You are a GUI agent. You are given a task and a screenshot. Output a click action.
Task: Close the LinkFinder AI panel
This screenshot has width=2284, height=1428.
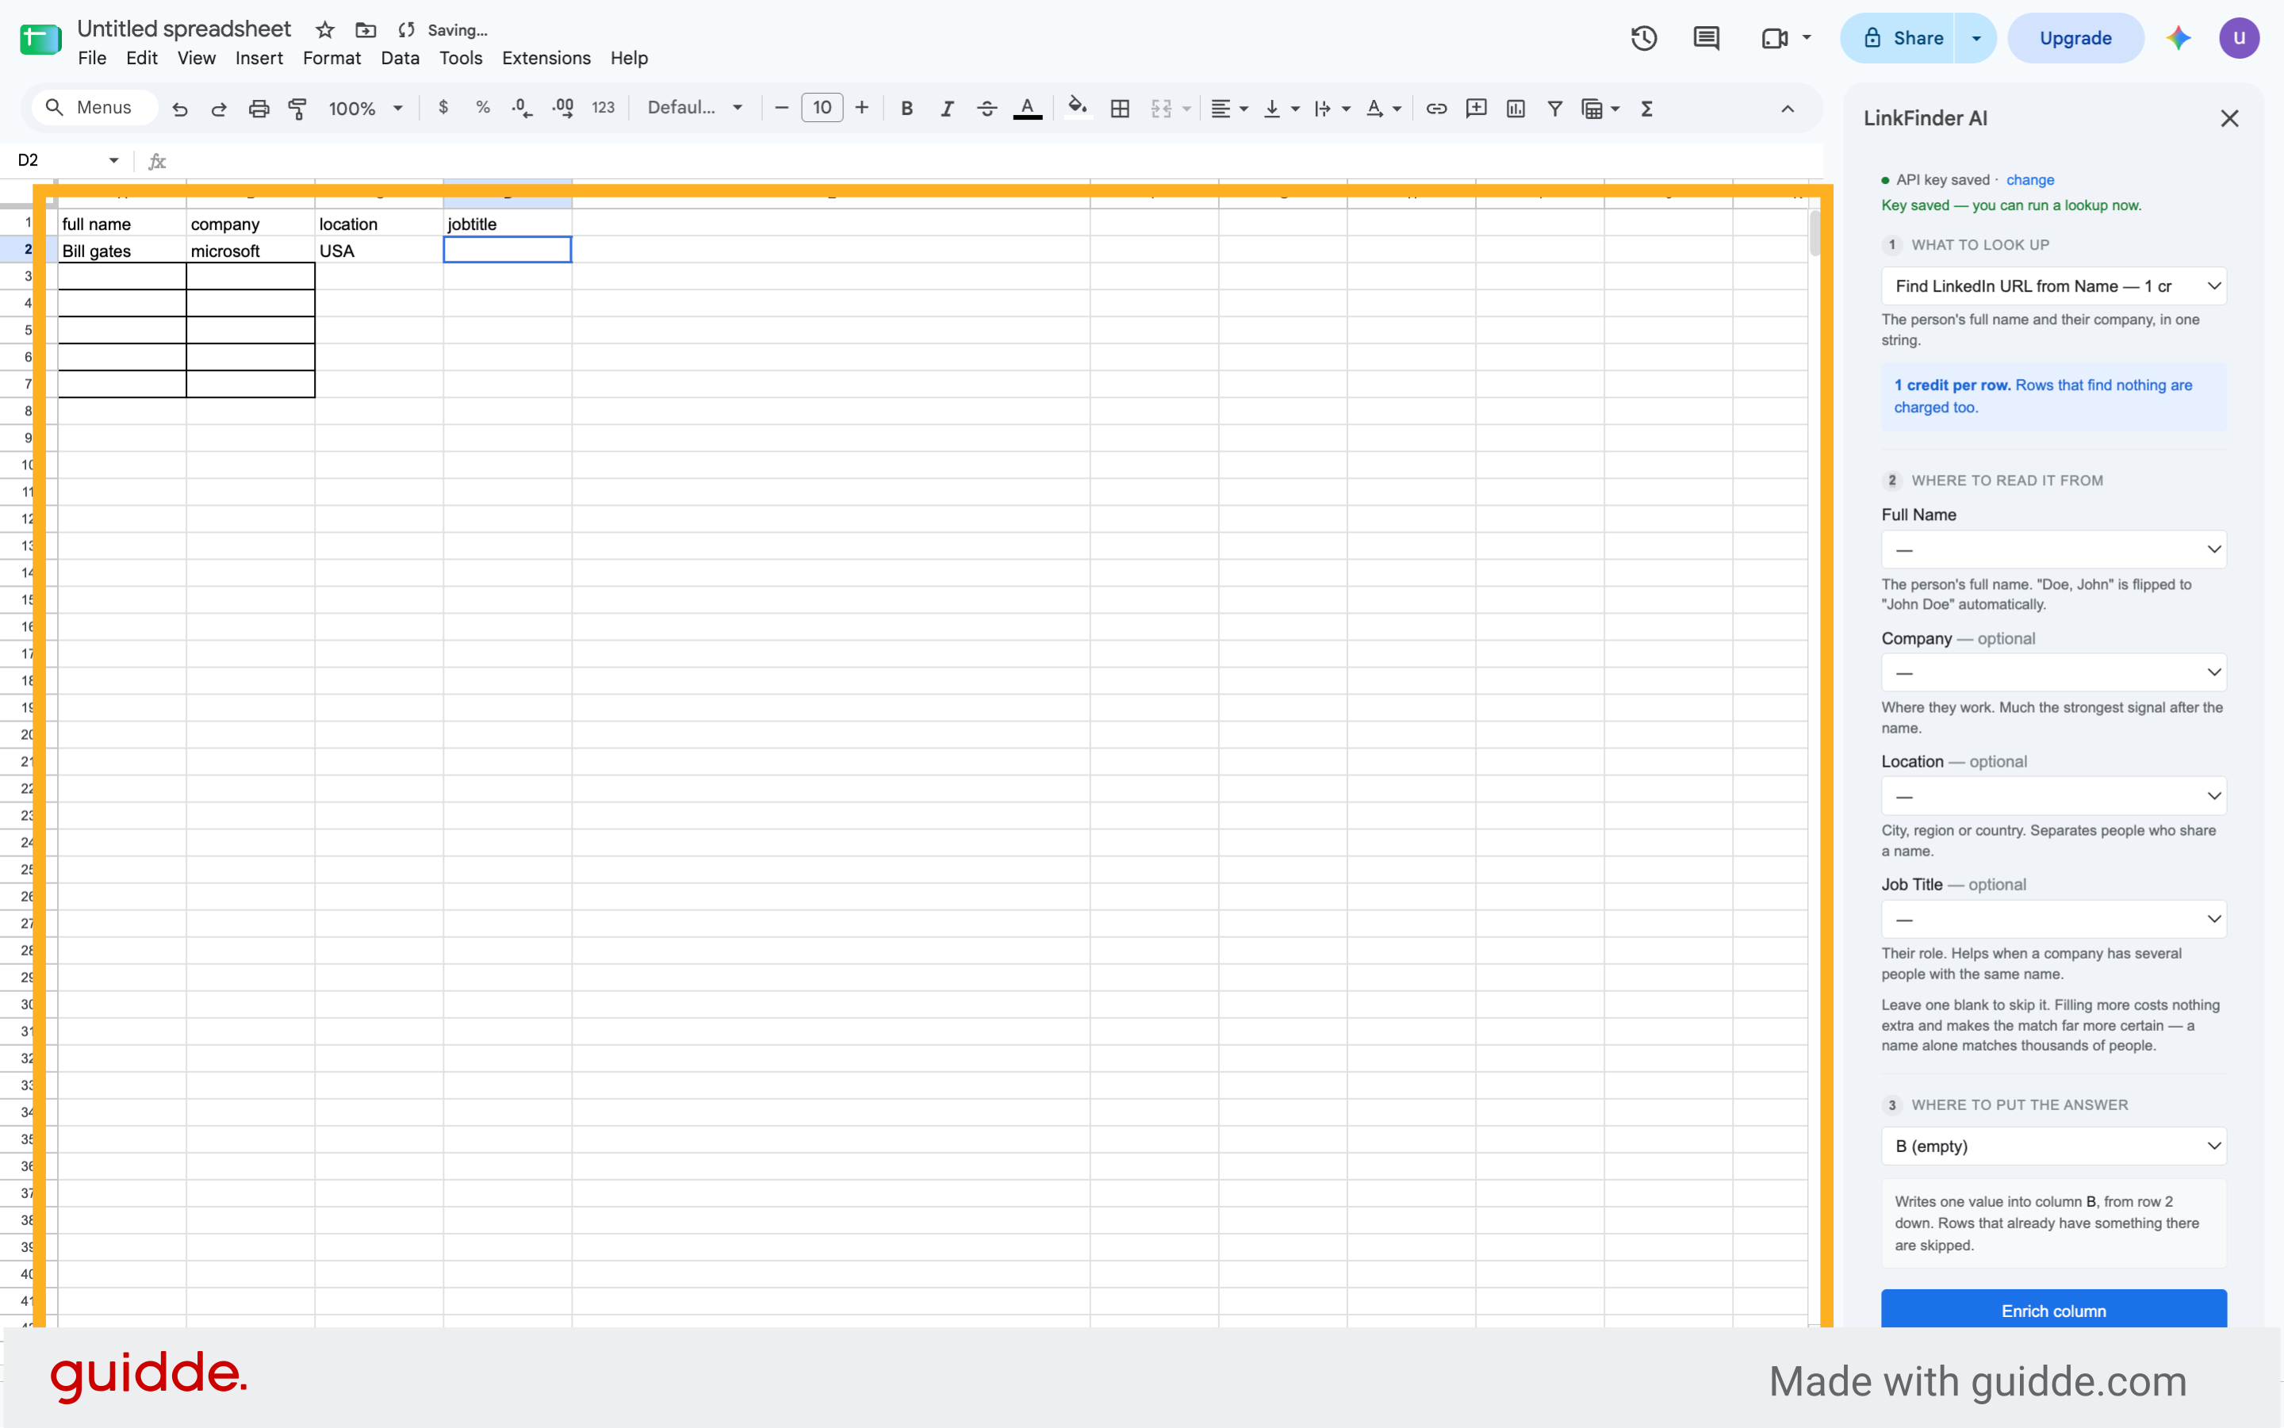pyautogui.click(x=2229, y=118)
